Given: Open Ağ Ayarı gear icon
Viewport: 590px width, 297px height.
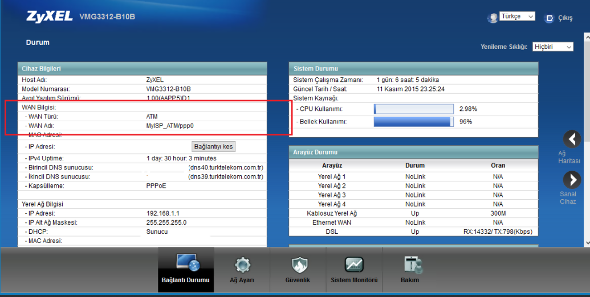Looking at the screenshot, I should click(x=242, y=265).
